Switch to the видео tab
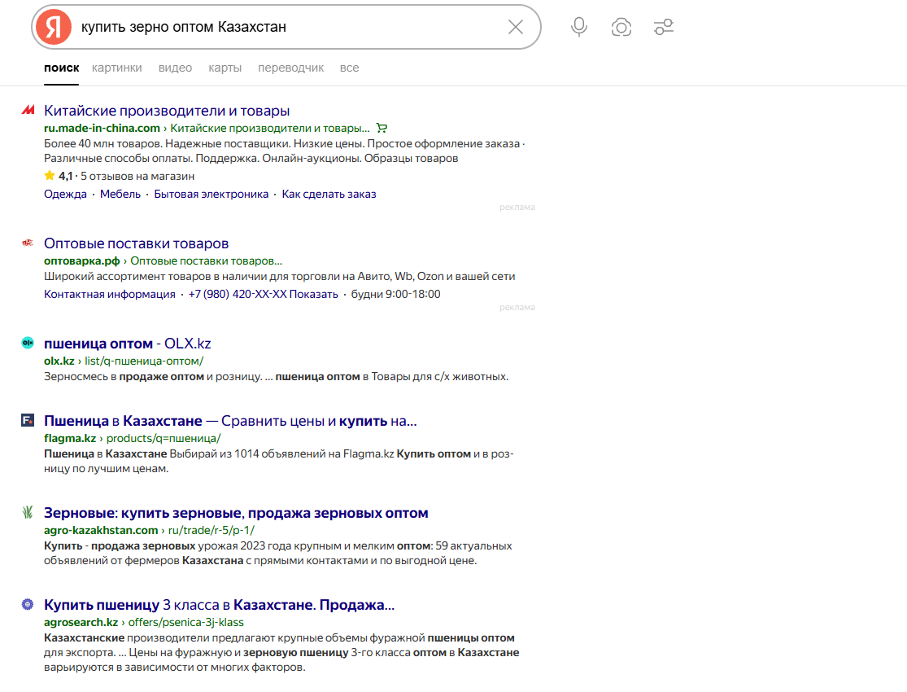 [175, 68]
